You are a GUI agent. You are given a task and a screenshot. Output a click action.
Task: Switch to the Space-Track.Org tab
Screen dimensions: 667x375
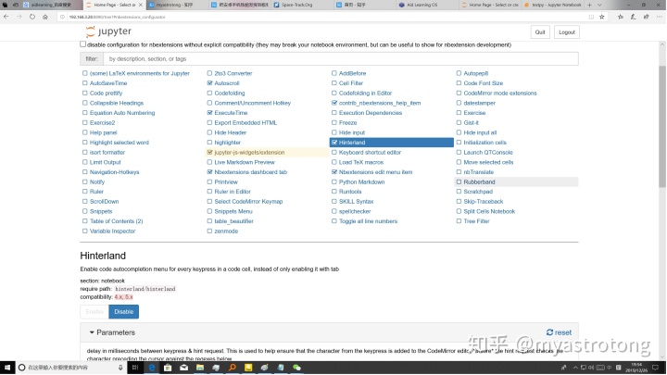[x=301, y=5]
